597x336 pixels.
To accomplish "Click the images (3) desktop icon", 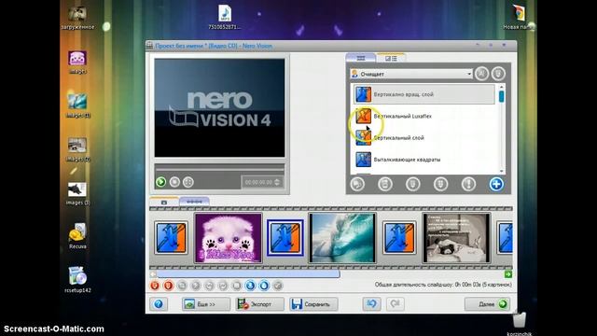I will [x=77, y=193].
